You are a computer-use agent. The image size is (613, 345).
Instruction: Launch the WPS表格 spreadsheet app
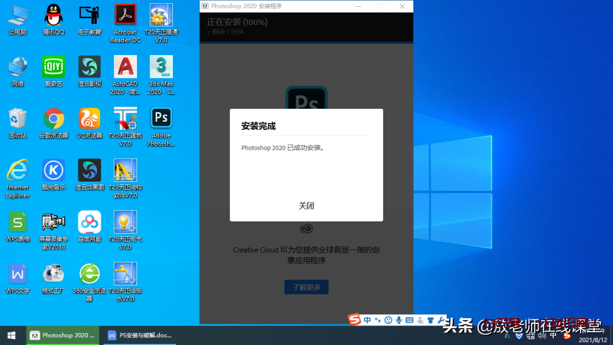coord(18,222)
